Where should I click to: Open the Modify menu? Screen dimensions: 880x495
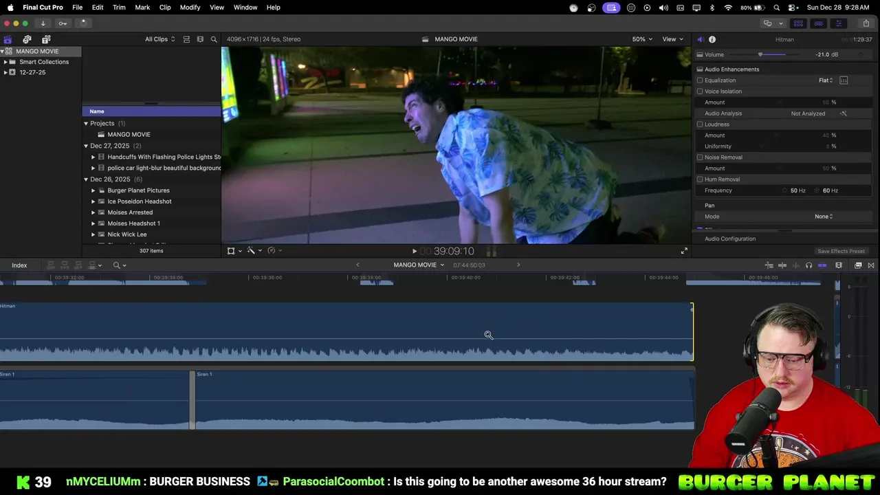(190, 8)
